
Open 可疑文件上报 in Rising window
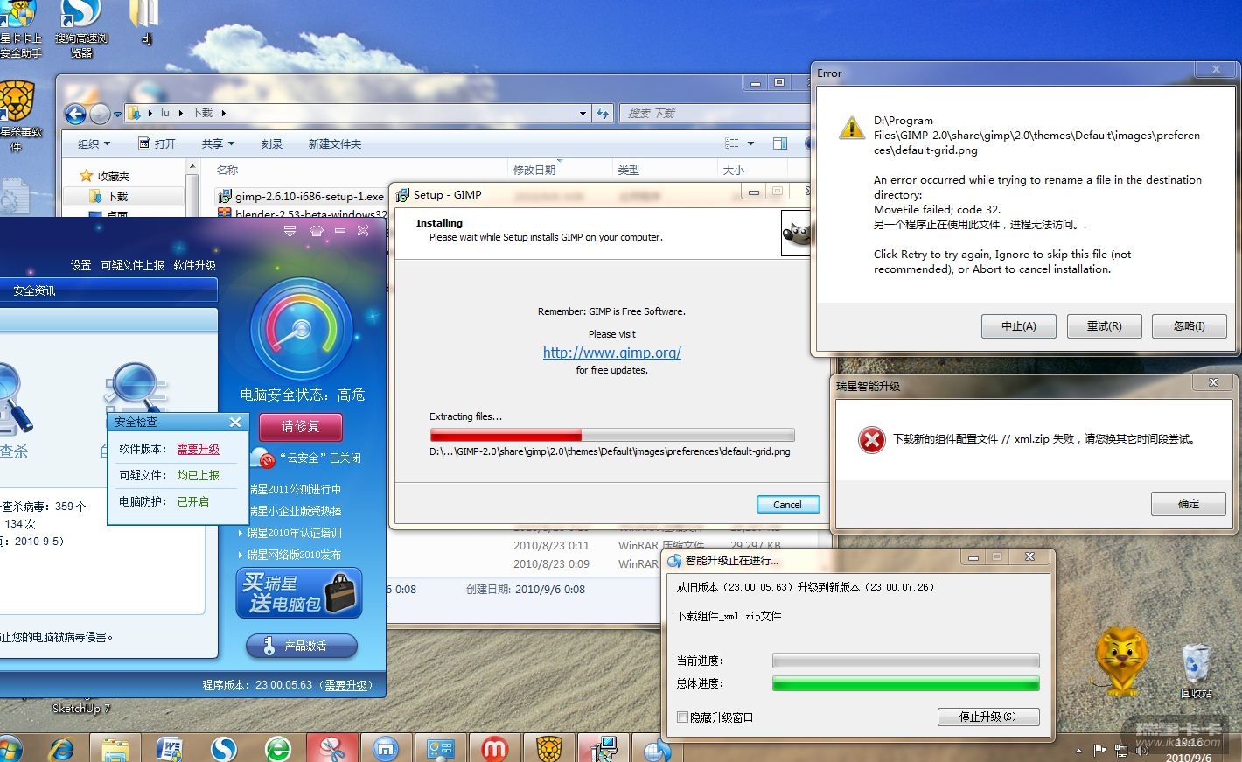tap(133, 265)
